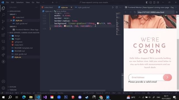
Task: Open README-template.md file
Action: click(x=23, y=48)
